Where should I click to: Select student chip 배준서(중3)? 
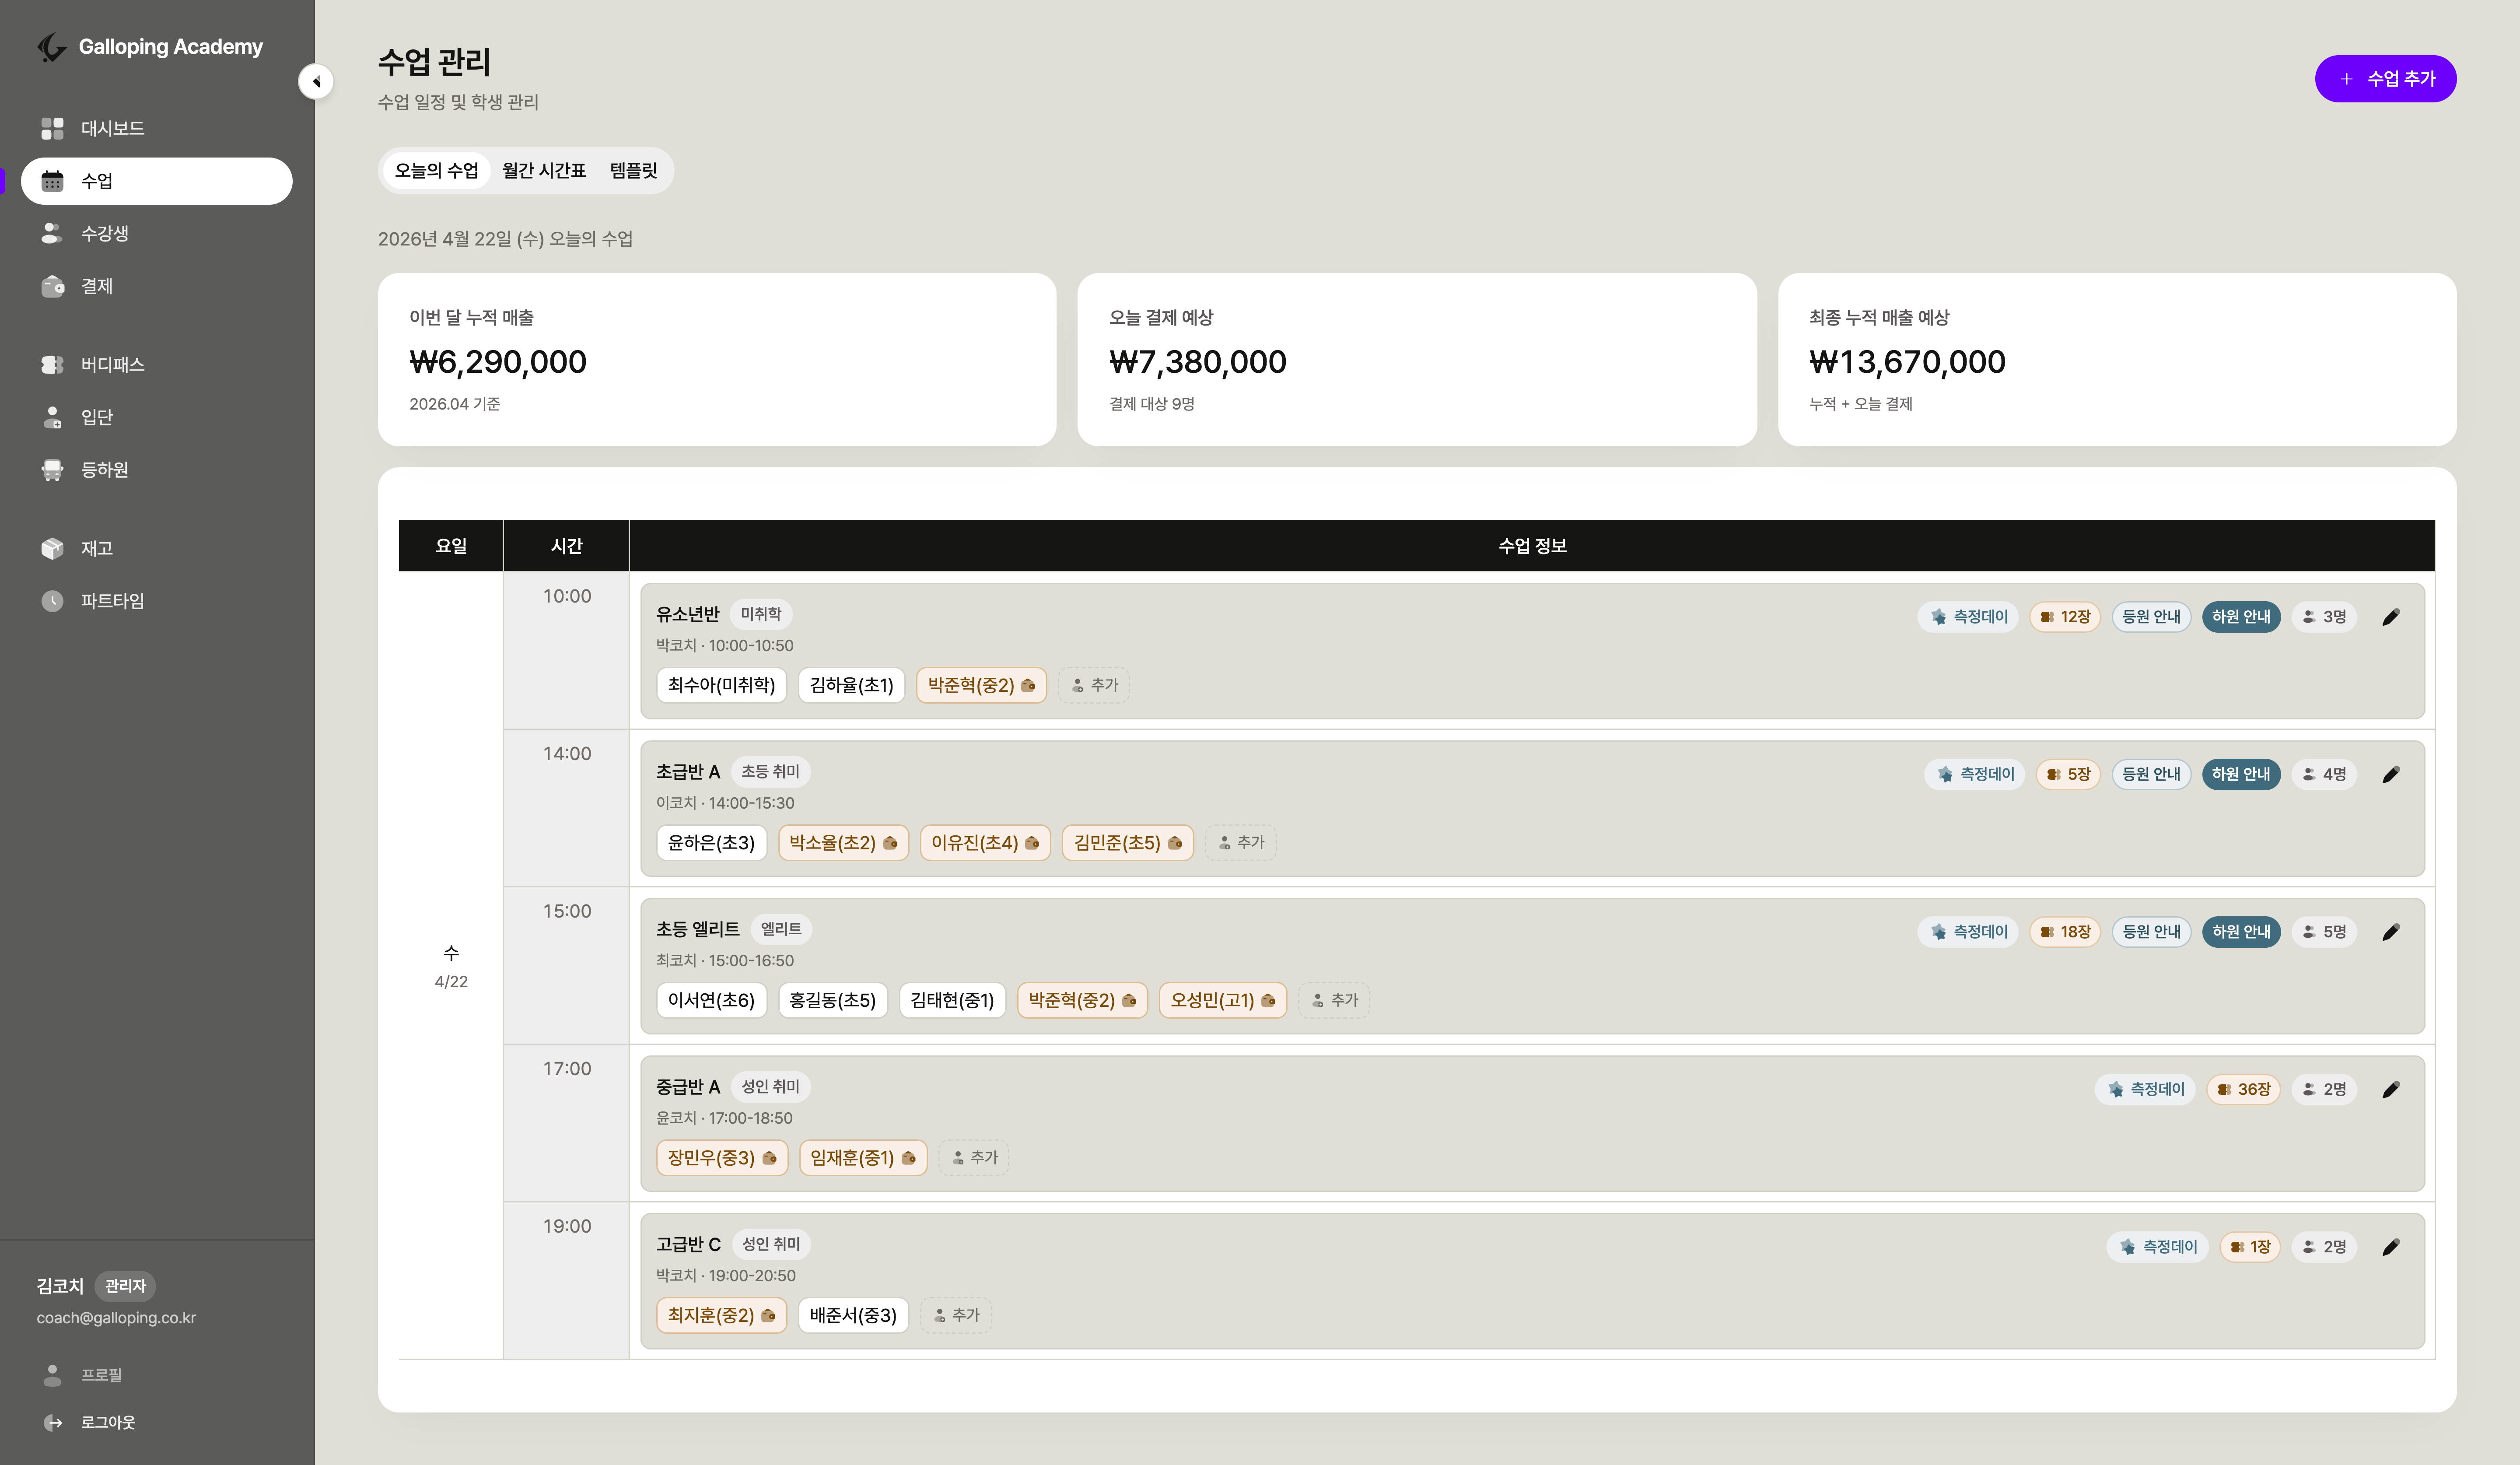pos(853,1315)
